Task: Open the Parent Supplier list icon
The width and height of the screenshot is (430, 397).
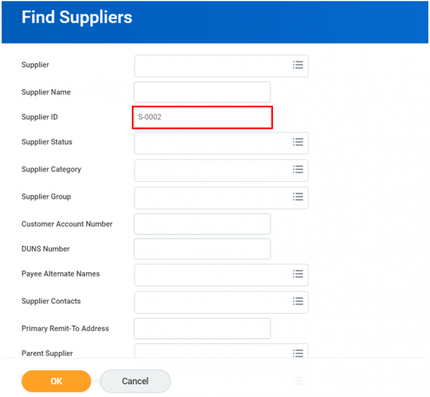Action: [298, 353]
